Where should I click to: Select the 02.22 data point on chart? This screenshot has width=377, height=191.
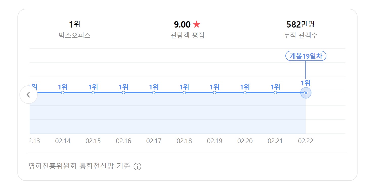tap(306, 93)
